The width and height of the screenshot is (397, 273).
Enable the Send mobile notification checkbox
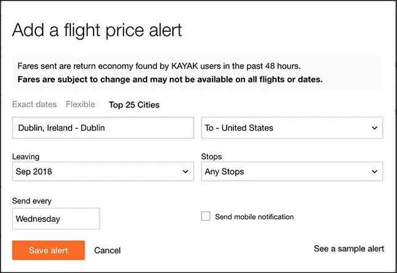click(x=206, y=216)
